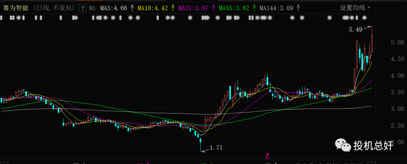Screen dimensions: 407x164
Task: Click the question mark help icon
Action: 83,8
